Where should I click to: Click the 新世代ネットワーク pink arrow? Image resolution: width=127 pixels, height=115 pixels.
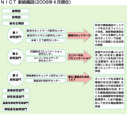pos(79,36)
